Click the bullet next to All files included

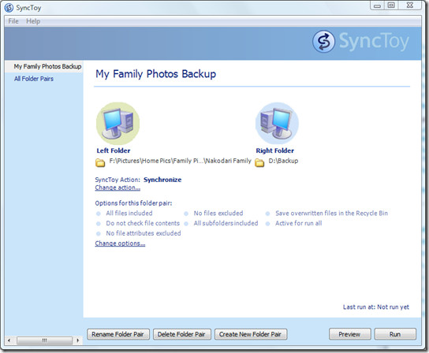[x=99, y=214]
